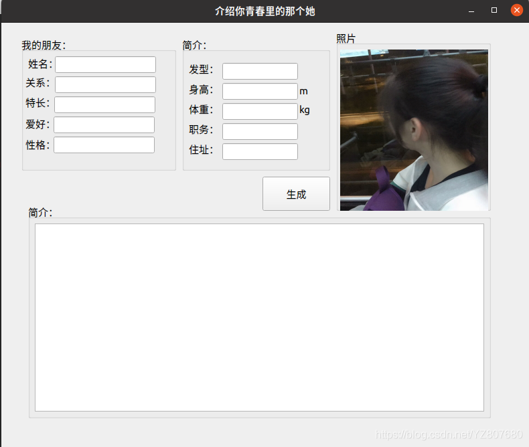Click the 发型 hairstyle input field
Screen dimensions: 529x447
point(260,71)
